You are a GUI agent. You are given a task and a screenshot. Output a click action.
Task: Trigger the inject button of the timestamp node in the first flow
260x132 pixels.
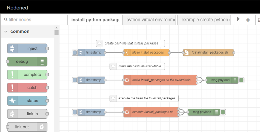pyautogui.click(x=75, y=53)
